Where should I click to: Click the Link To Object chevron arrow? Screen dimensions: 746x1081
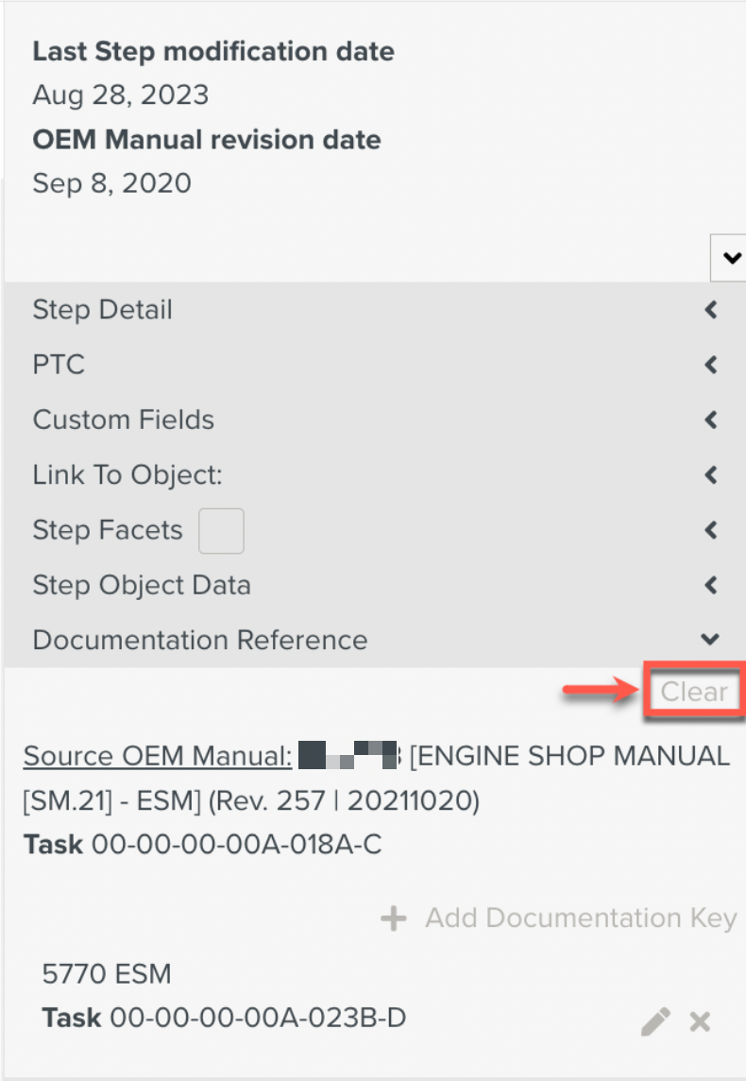[x=711, y=474]
